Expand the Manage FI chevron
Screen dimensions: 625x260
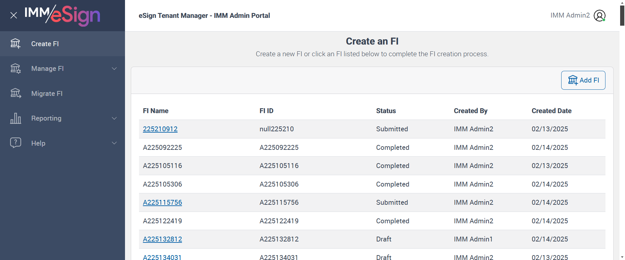pyautogui.click(x=114, y=69)
